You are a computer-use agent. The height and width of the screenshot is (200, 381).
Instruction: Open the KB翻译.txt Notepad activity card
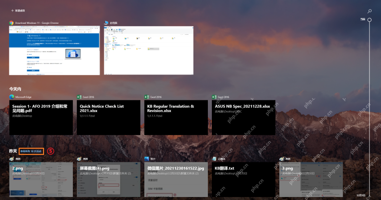244,180
